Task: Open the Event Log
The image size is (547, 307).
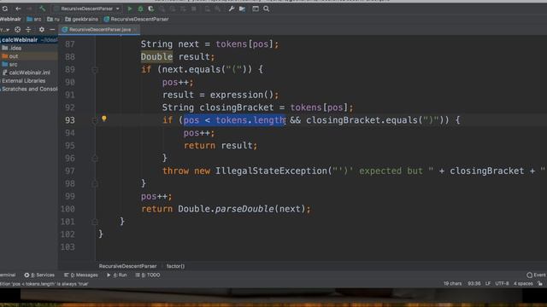Action: (x=536, y=275)
